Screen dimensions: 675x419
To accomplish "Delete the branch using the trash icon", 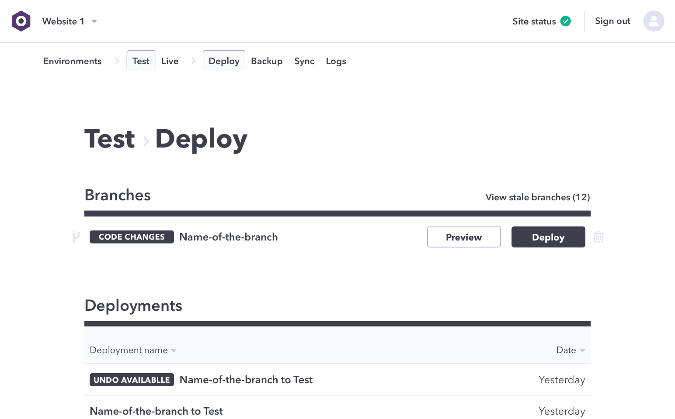I will point(598,237).
